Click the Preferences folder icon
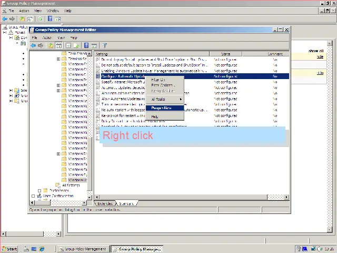Image resolution: width=337 pixels, height=253 pixels. [x=45, y=190]
